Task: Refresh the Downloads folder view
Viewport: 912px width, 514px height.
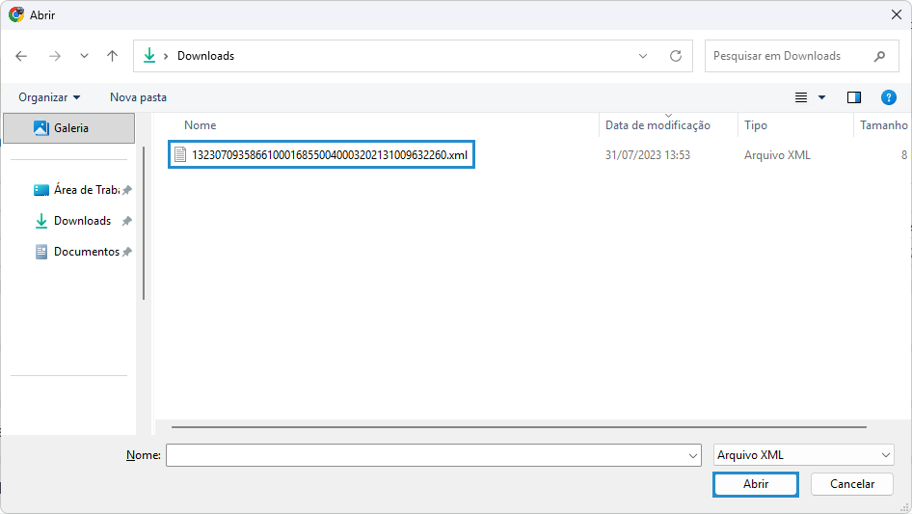Action: coord(676,56)
